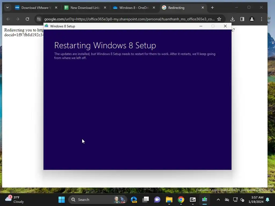Launch Microsoft Edge Pre from taskbar
The height and width of the screenshot is (206, 275).
coord(134,200)
